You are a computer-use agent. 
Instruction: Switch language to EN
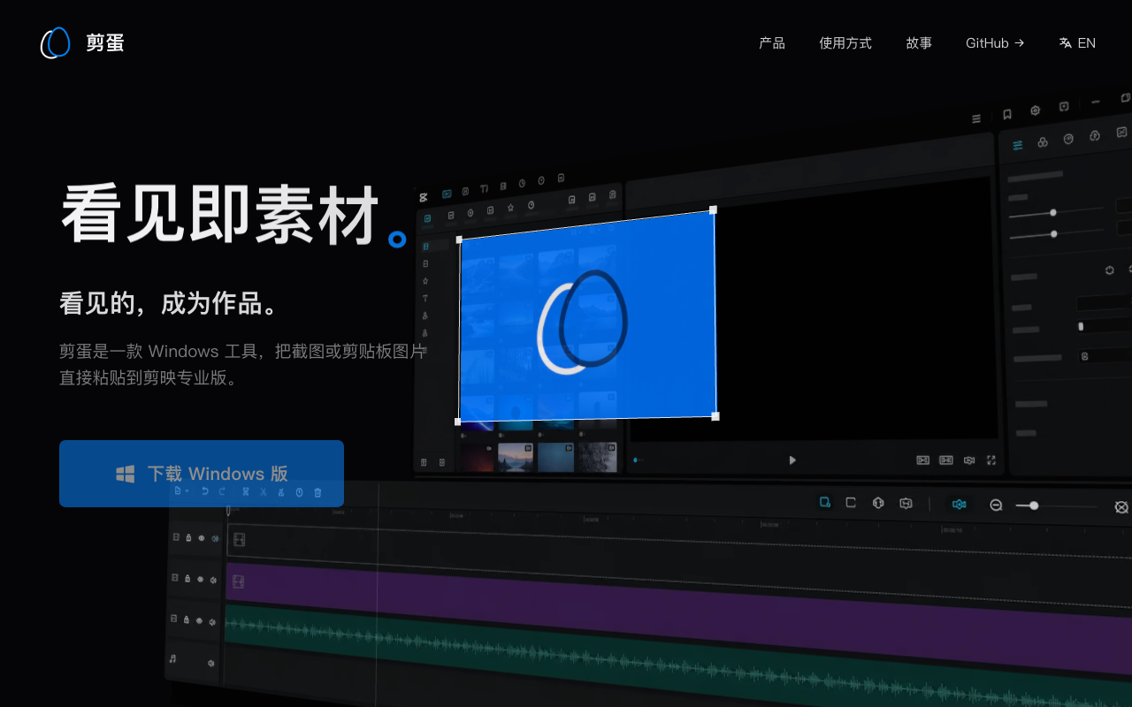coord(1077,42)
